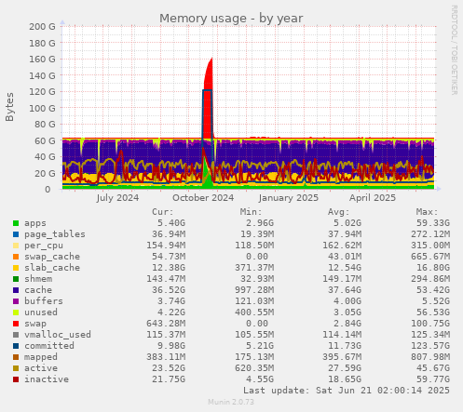Click the 'mapped' legend label
This screenshot has width=463, height=412.
41,357
